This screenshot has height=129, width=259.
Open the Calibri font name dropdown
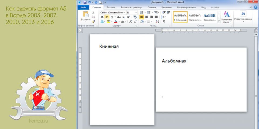(125, 13)
